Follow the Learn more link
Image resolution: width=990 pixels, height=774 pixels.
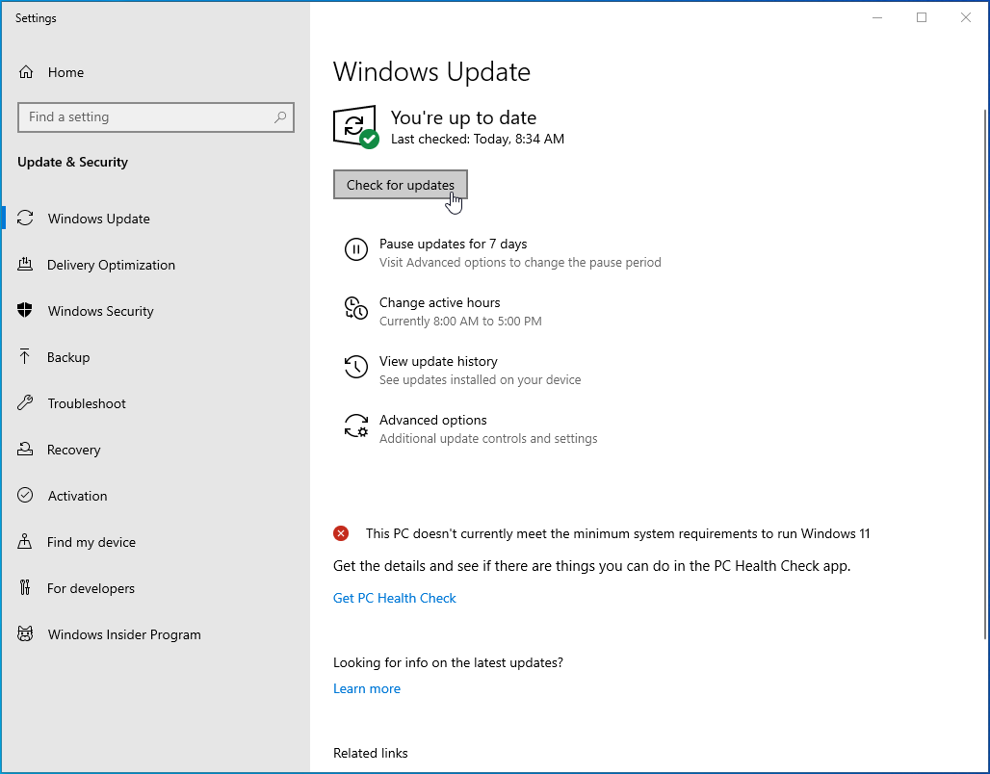(x=367, y=688)
